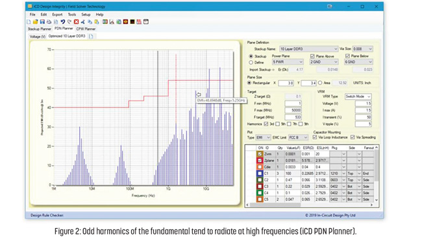
Task: Click the green-red stackup columns toolbar icon
Action: click(x=105, y=22)
